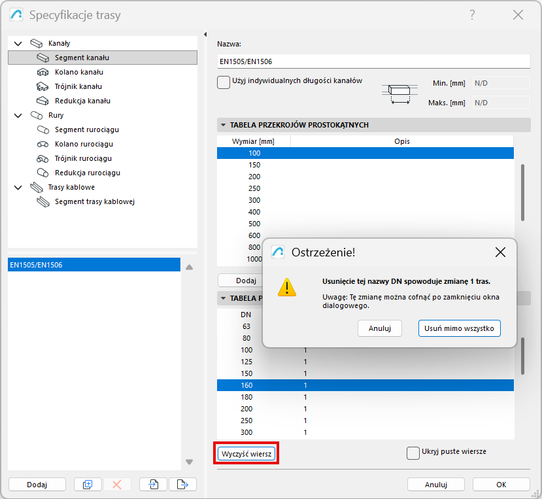Click Usuń mimo wszystko button

pyautogui.click(x=460, y=328)
